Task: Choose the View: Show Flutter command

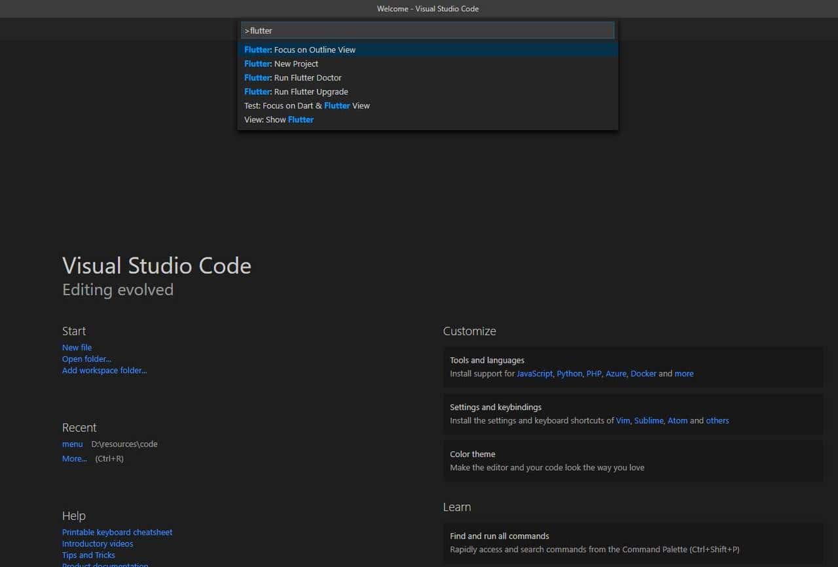Action: [279, 120]
